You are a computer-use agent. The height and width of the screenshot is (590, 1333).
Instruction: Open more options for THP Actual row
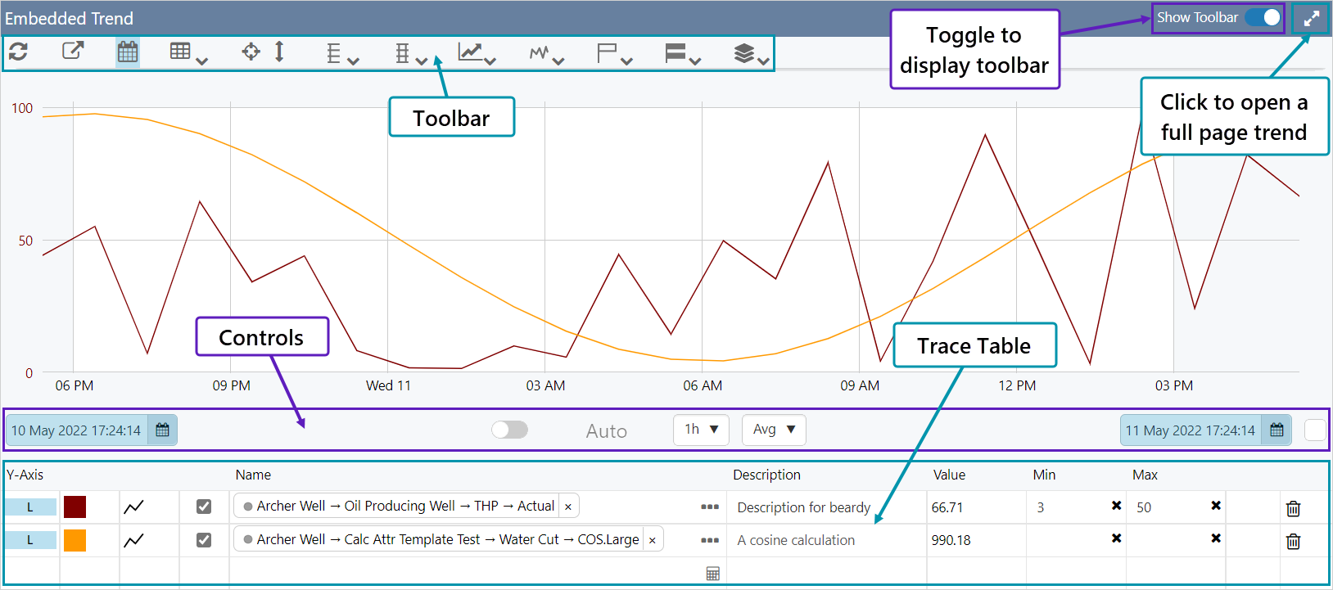coord(710,507)
